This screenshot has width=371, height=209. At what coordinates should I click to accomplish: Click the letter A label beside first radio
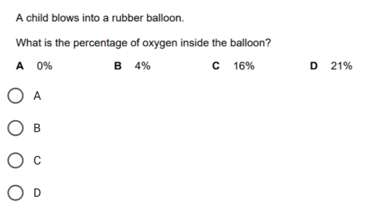[x=38, y=96]
